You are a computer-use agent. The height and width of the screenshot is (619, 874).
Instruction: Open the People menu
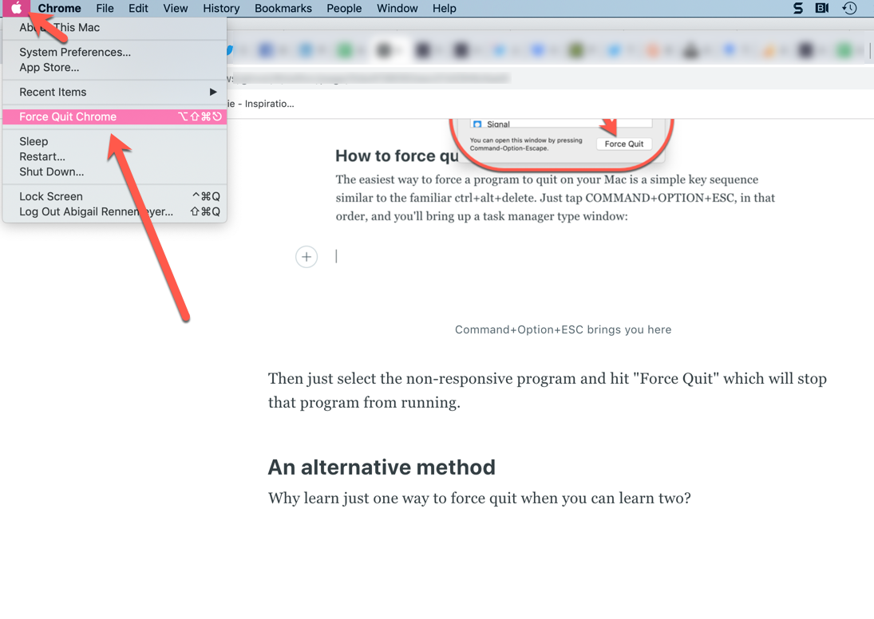(x=344, y=8)
